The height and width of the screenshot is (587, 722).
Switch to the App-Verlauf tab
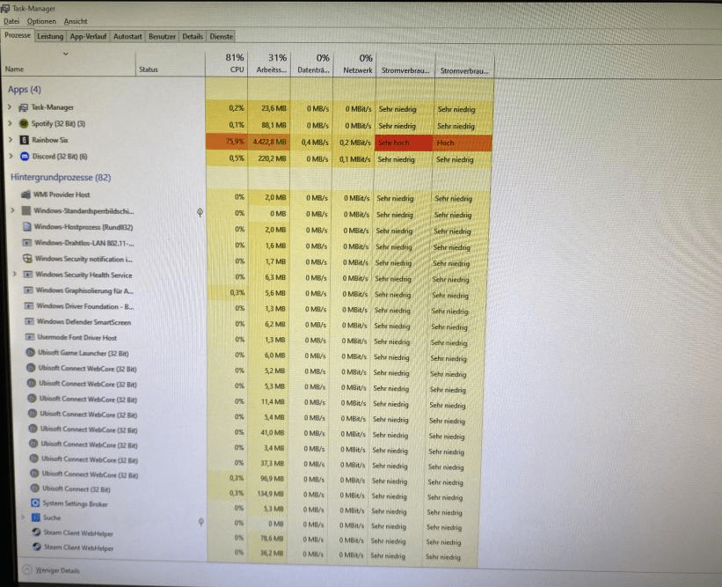pos(88,36)
